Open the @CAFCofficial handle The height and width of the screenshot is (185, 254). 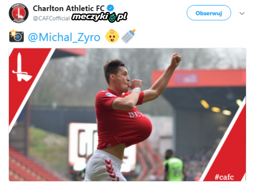click(x=51, y=18)
